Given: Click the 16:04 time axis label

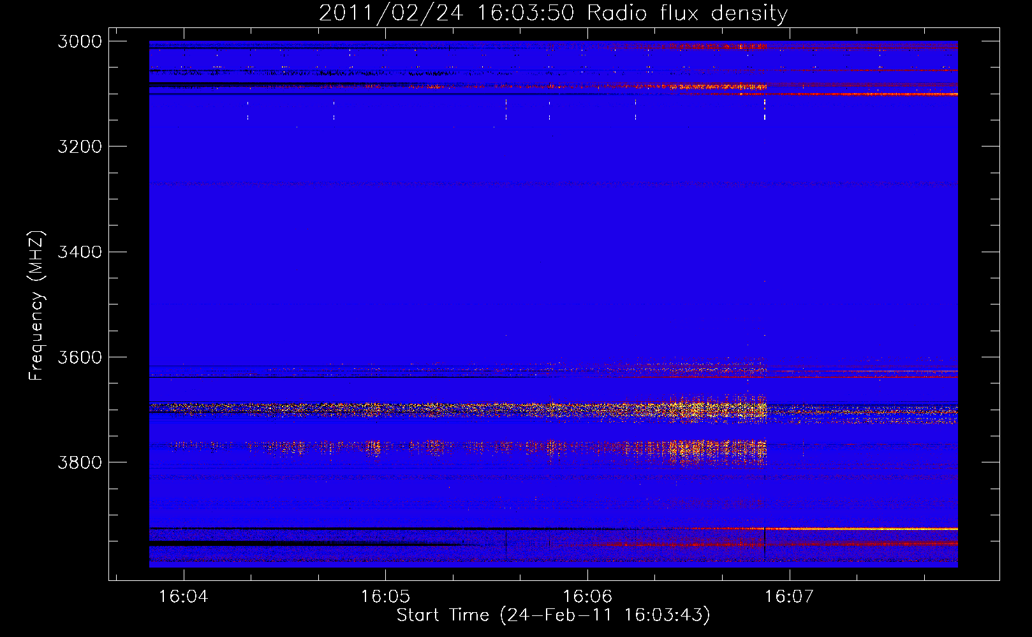Looking at the screenshot, I should [x=184, y=596].
